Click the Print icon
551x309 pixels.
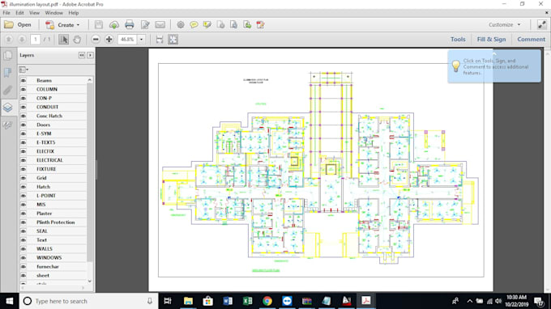(130, 25)
